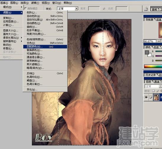
Task: Click the file browser icon in options bar
Action: [146, 9]
